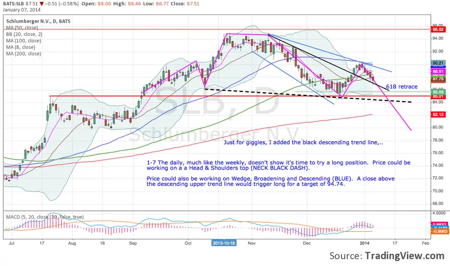Click the 72.00 price axis tick
Screen dimensions: 450x266
click(438, 178)
